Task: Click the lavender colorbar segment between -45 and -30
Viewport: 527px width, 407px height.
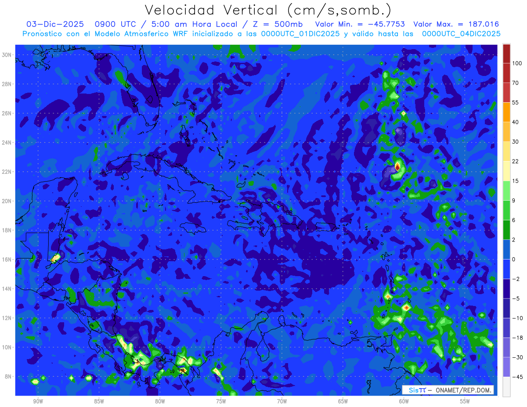Action: pos(506,367)
